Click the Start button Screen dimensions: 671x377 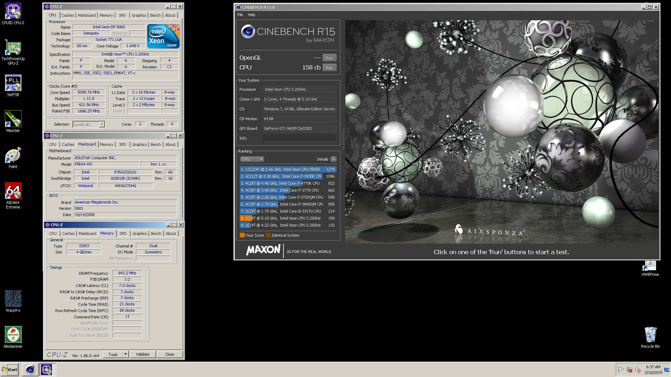[x=10, y=369]
